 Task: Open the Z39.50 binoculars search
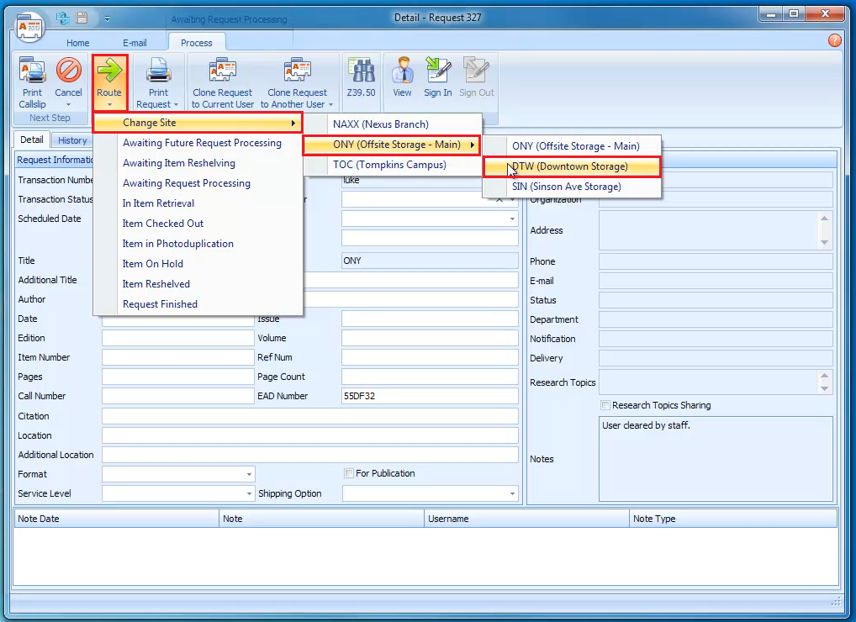[361, 71]
